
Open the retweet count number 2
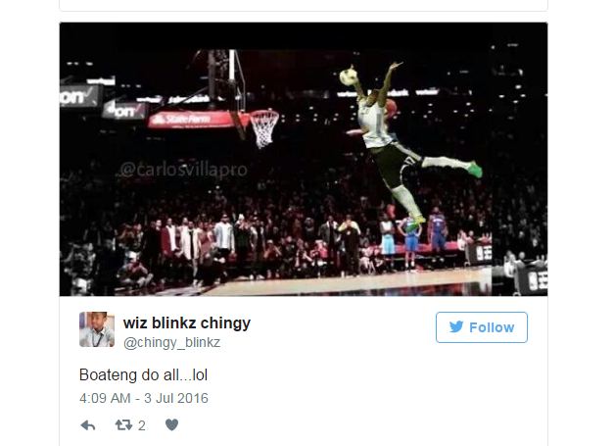point(142,425)
